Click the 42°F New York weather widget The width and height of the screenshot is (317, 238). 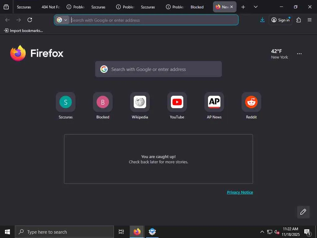coord(280,54)
